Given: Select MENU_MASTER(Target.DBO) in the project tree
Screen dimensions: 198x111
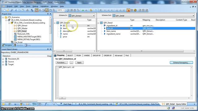Looking at the screenshot, I should pos(29,37).
